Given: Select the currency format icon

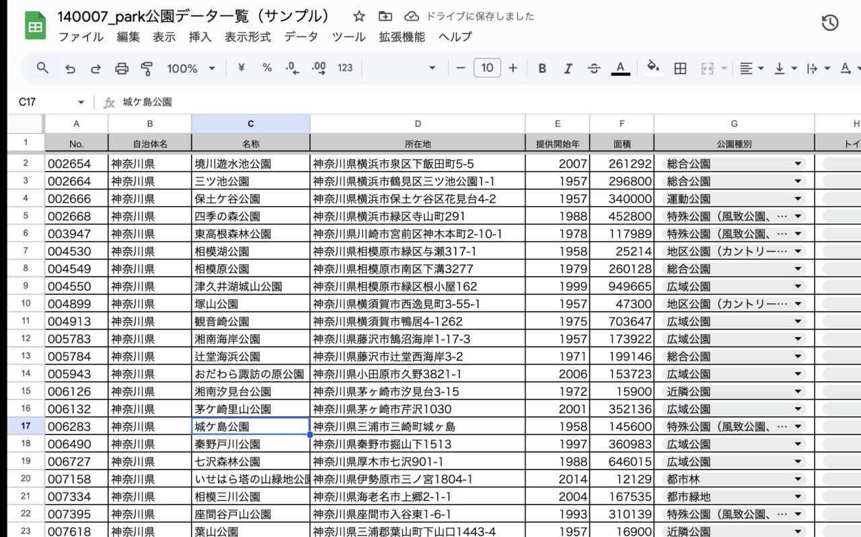Looking at the screenshot, I should [x=239, y=68].
